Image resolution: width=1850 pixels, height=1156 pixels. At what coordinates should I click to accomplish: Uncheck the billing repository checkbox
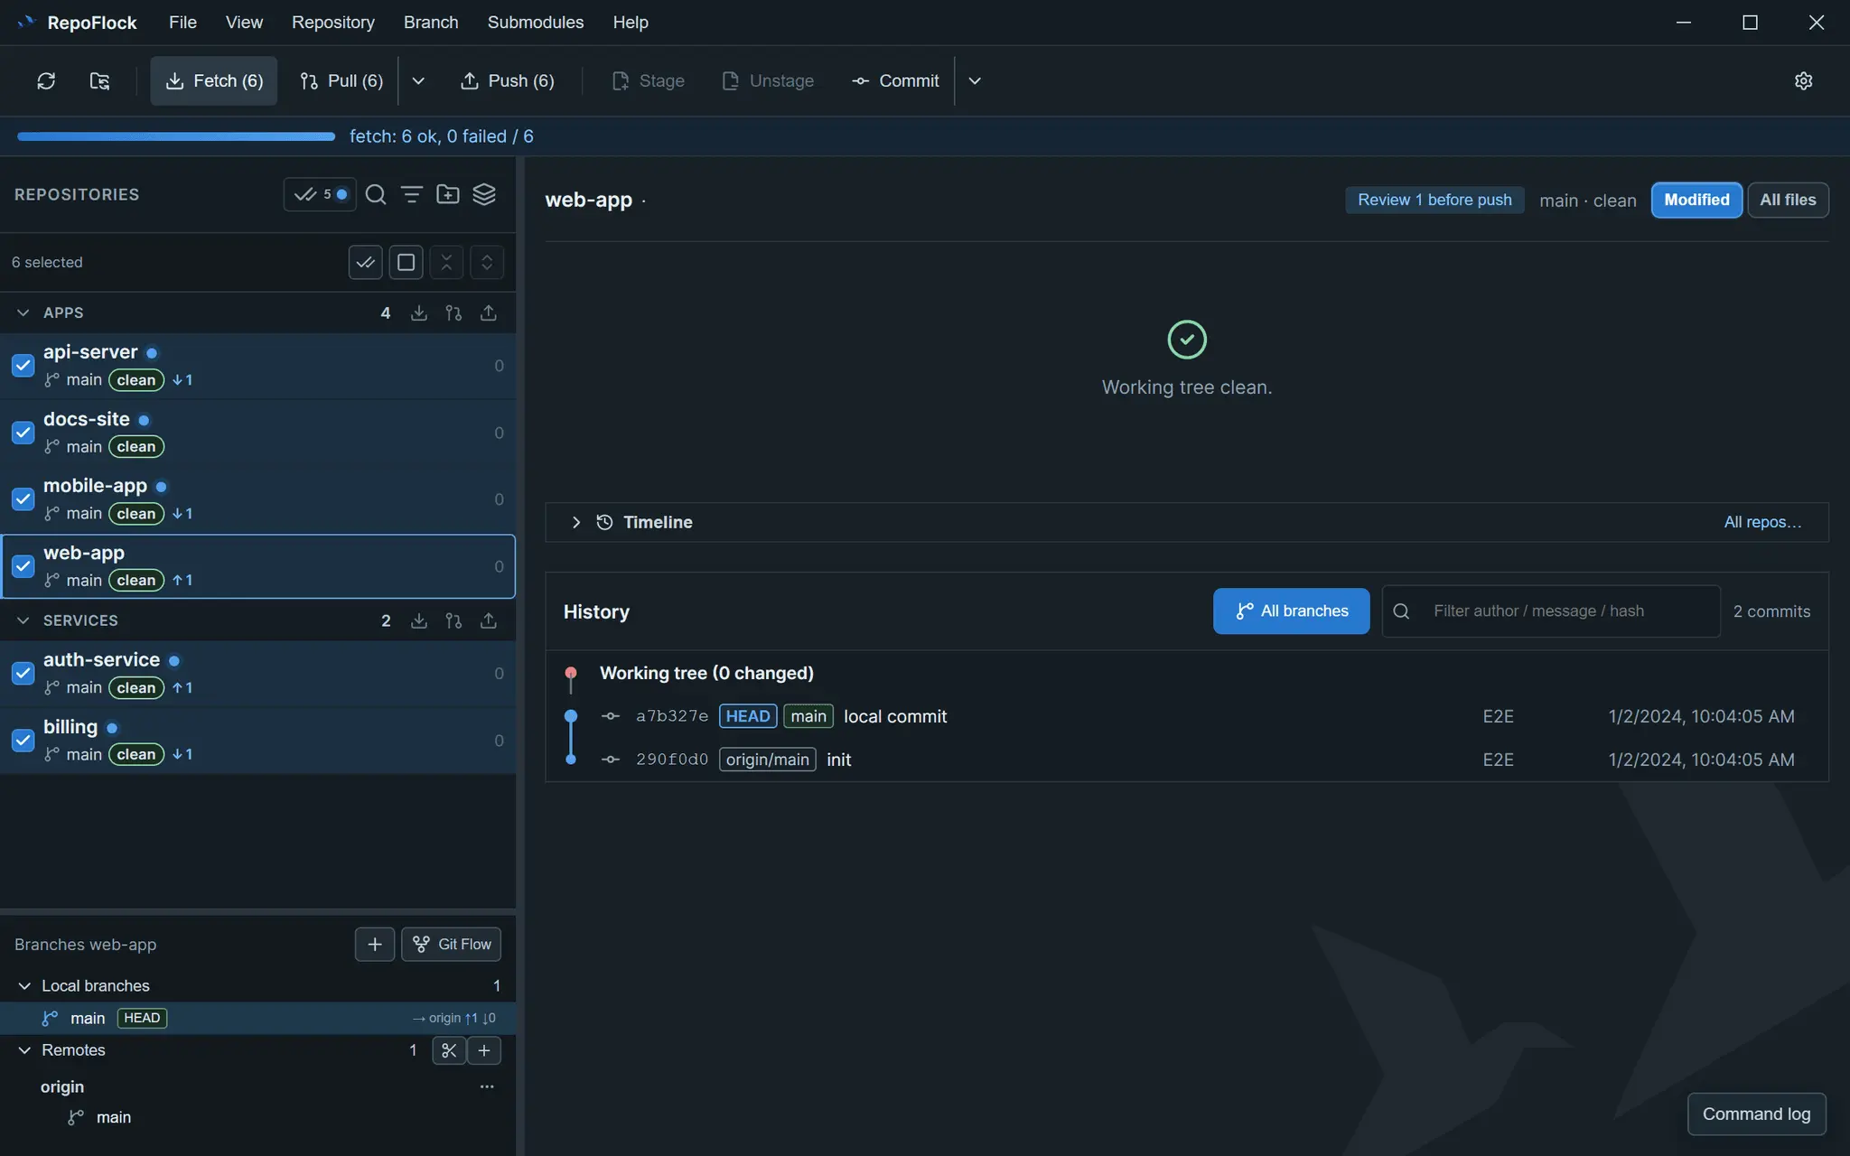click(x=23, y=741)
